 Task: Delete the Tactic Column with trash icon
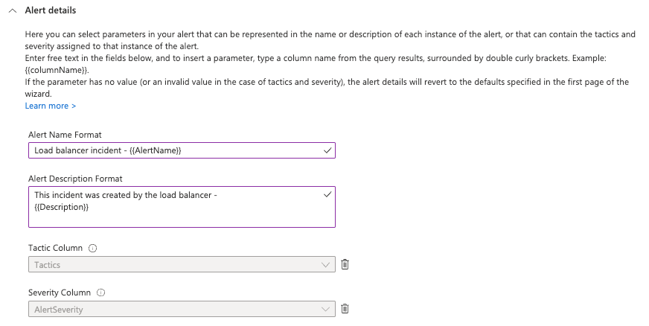click(x=345, y=264)
